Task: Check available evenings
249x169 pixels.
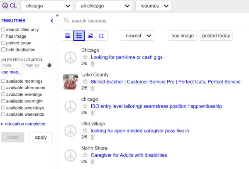Action: (3, 94)
